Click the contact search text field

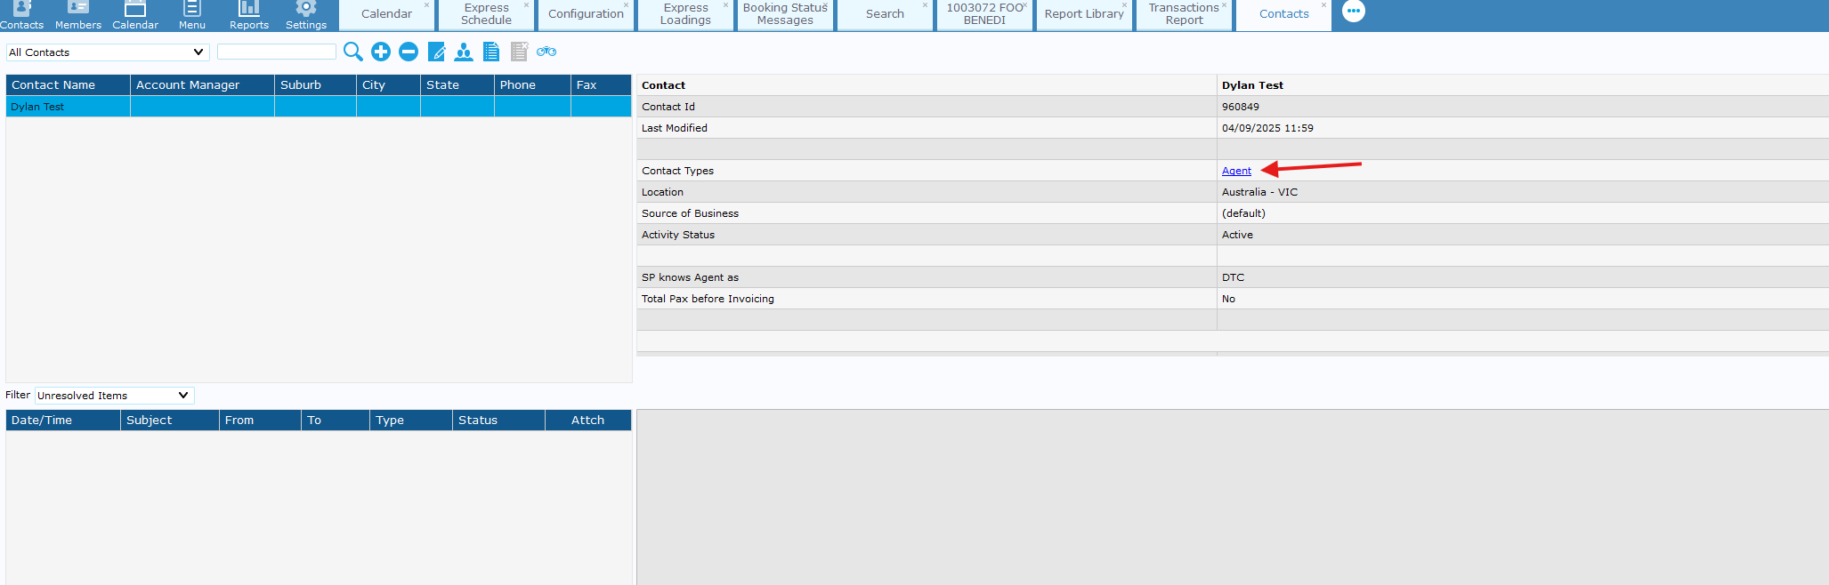[277, 52]
